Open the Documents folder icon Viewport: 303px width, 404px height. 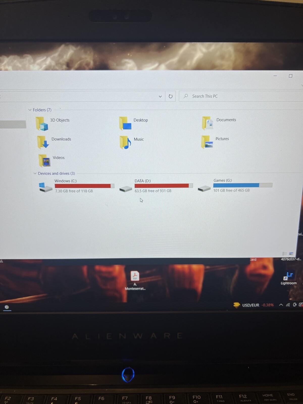coord(207,123)
